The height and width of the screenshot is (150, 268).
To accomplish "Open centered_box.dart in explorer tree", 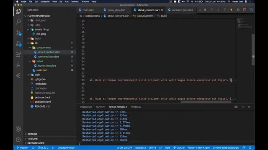I will tap(49, 57).
